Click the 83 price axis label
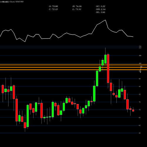 [x=140, y=94]
